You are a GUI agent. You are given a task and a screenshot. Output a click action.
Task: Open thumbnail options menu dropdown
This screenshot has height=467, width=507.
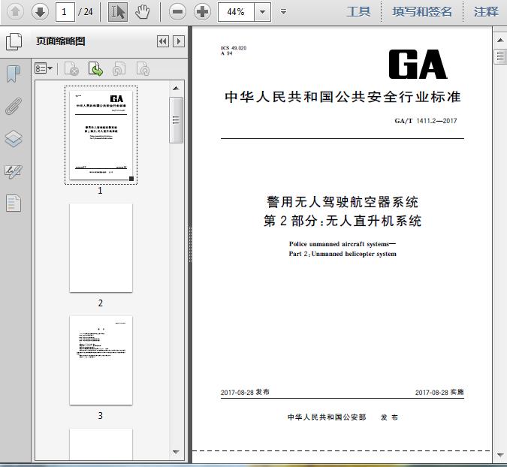[44, 68]
